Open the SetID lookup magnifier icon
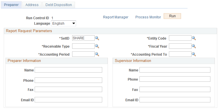The image size is (219, 109). tap(97, 38)
